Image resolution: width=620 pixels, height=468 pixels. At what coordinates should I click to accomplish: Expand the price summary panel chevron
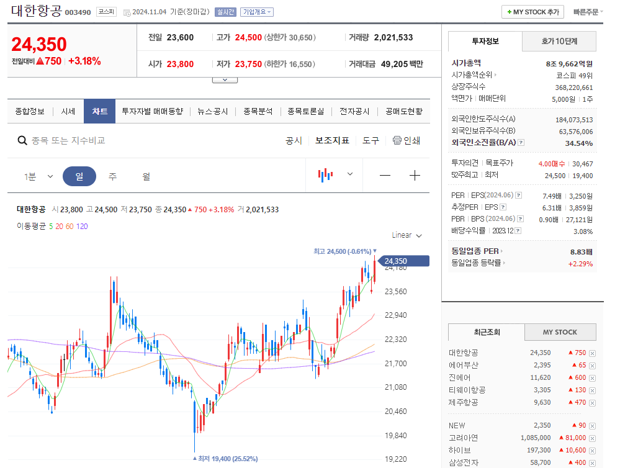tap(225, 80)
